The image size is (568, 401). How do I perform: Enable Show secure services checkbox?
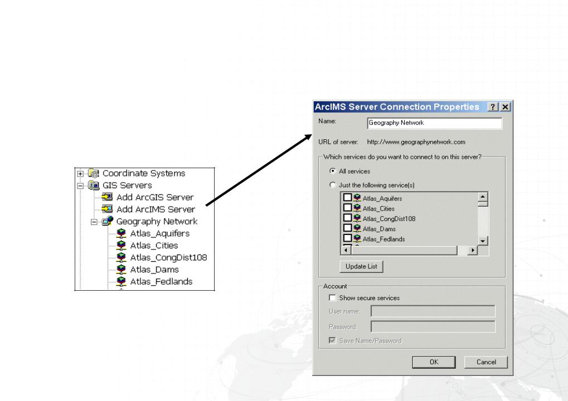tap(332, 297)
